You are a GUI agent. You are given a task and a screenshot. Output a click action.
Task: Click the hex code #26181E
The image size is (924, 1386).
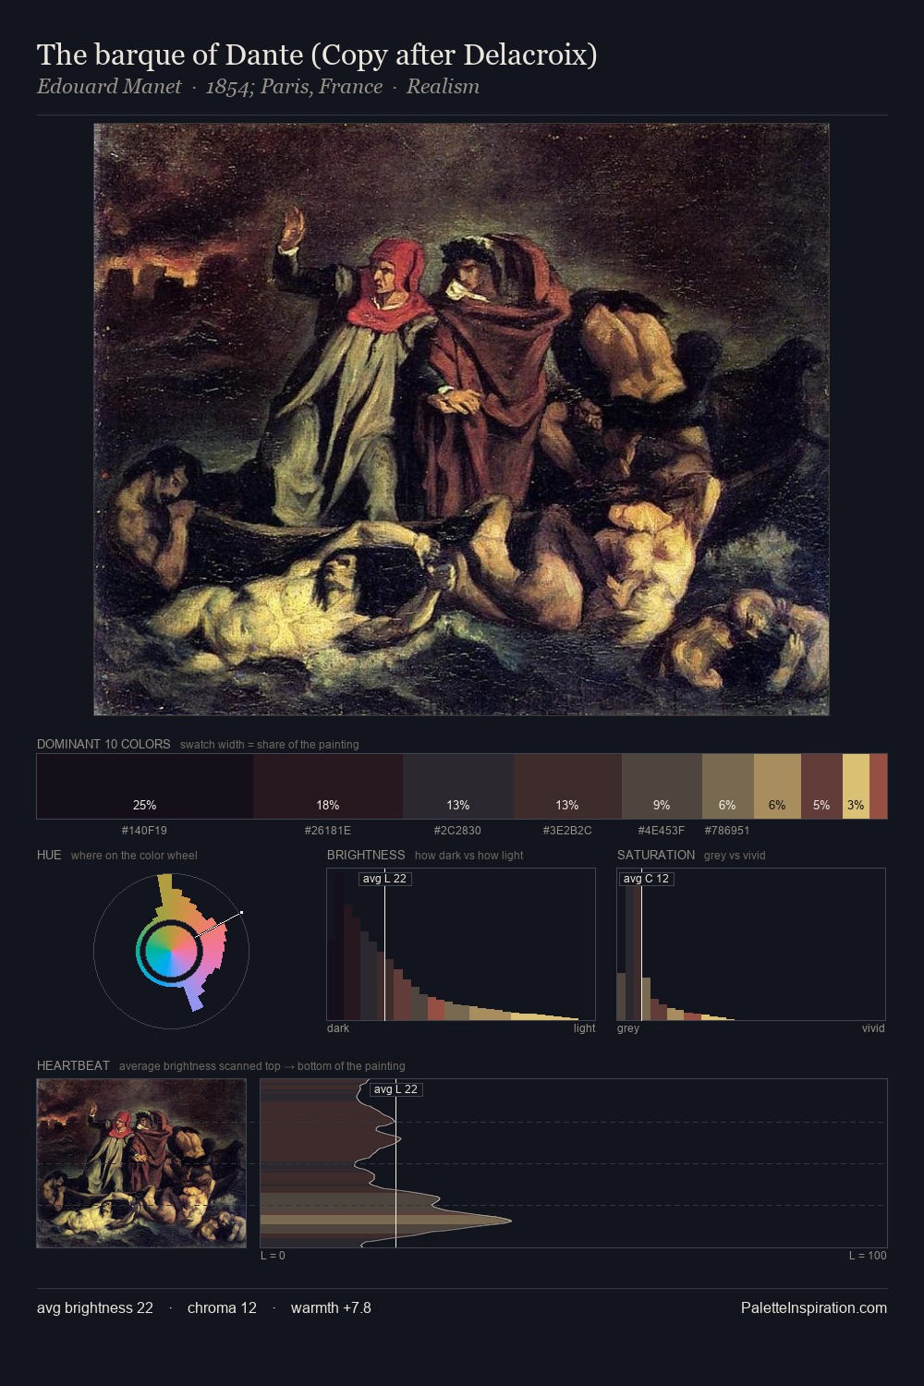pyautogui.click(x=328, y=831)
